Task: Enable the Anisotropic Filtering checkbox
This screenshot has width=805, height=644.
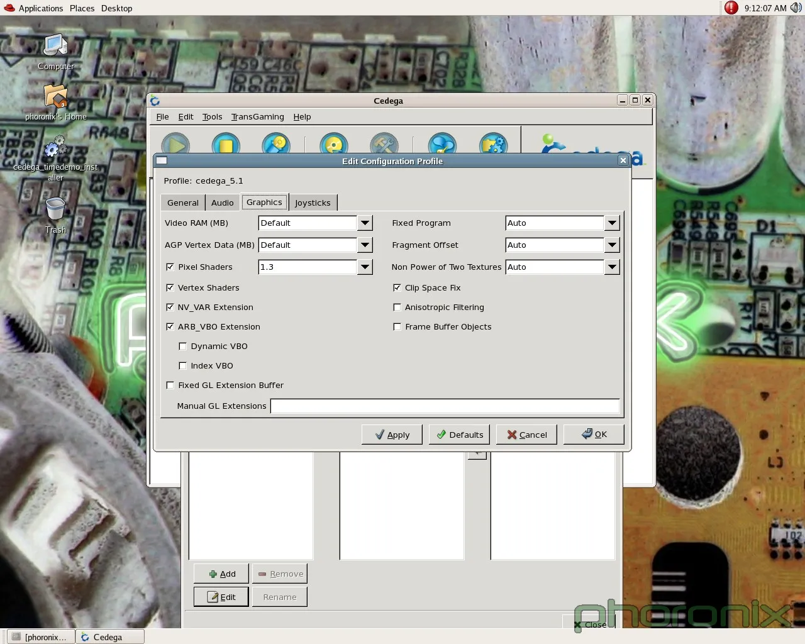Action: pyautogui.click(x=397, y=307)
